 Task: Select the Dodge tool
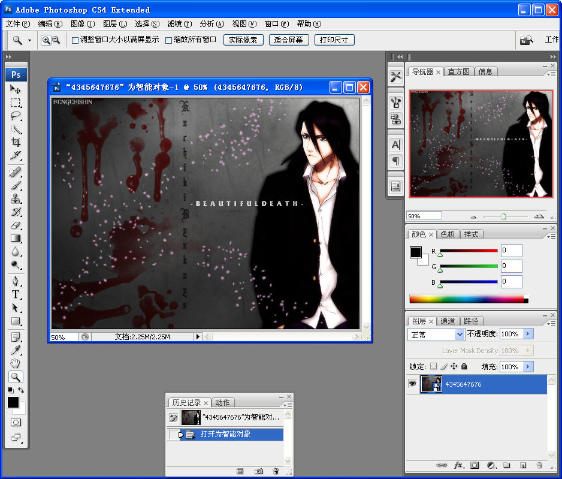(x=16, y=264)
